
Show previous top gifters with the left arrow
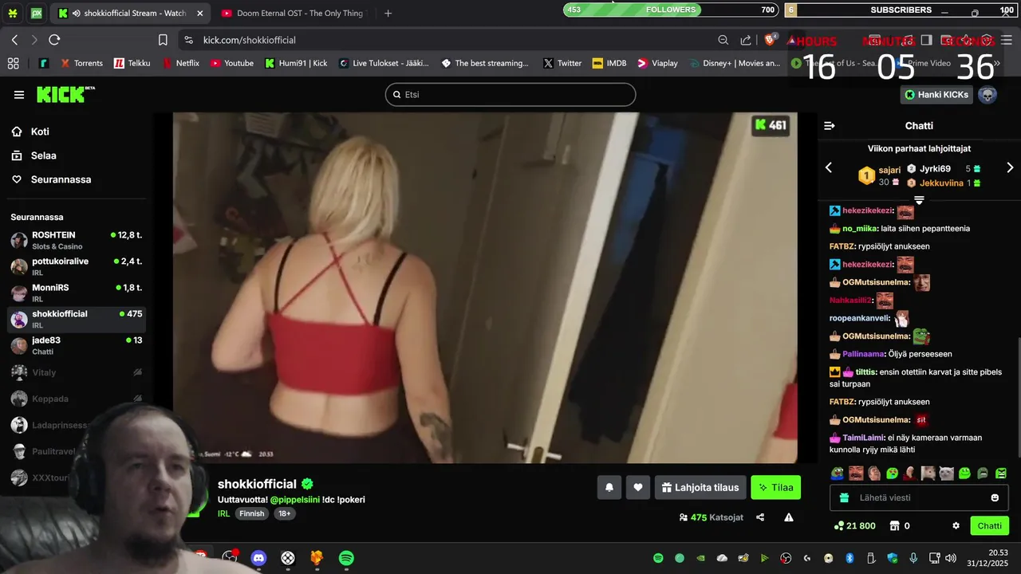(x=828, y=167)
